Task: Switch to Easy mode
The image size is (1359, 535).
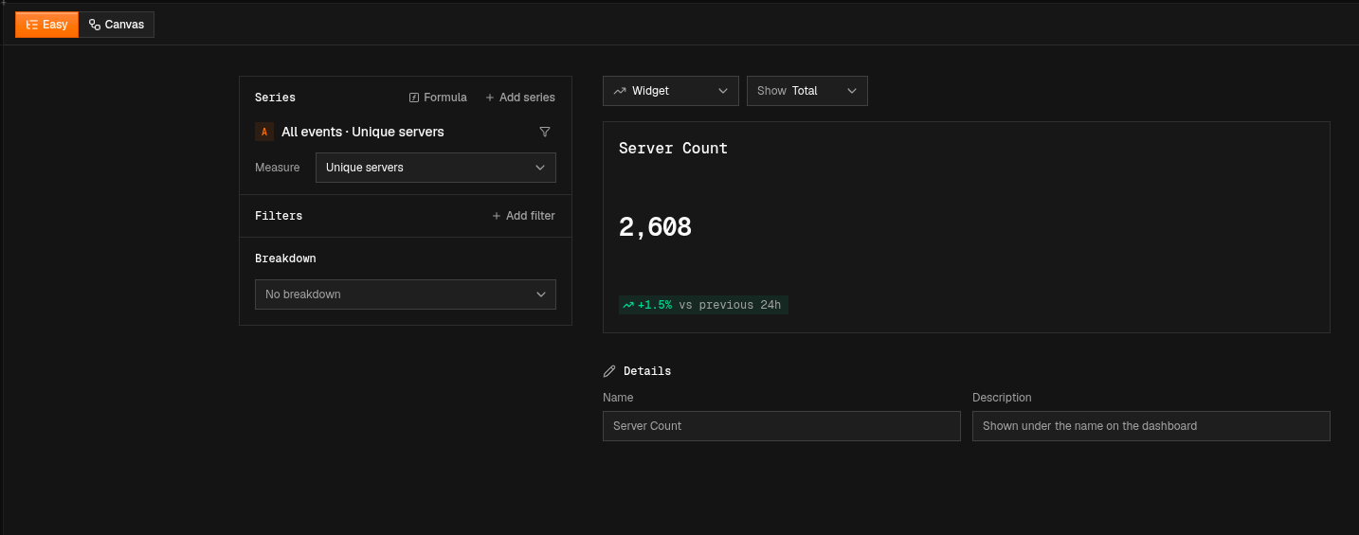Action: coord(46,25)
